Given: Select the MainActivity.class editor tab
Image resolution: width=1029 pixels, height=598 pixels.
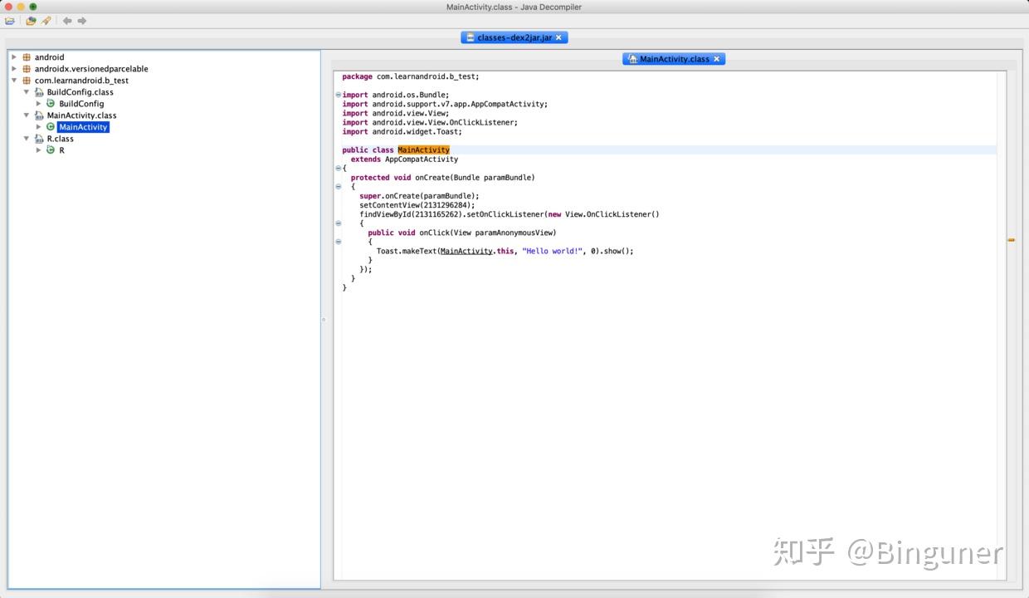Looking at the screenshot, I should (x=673, y=59).
